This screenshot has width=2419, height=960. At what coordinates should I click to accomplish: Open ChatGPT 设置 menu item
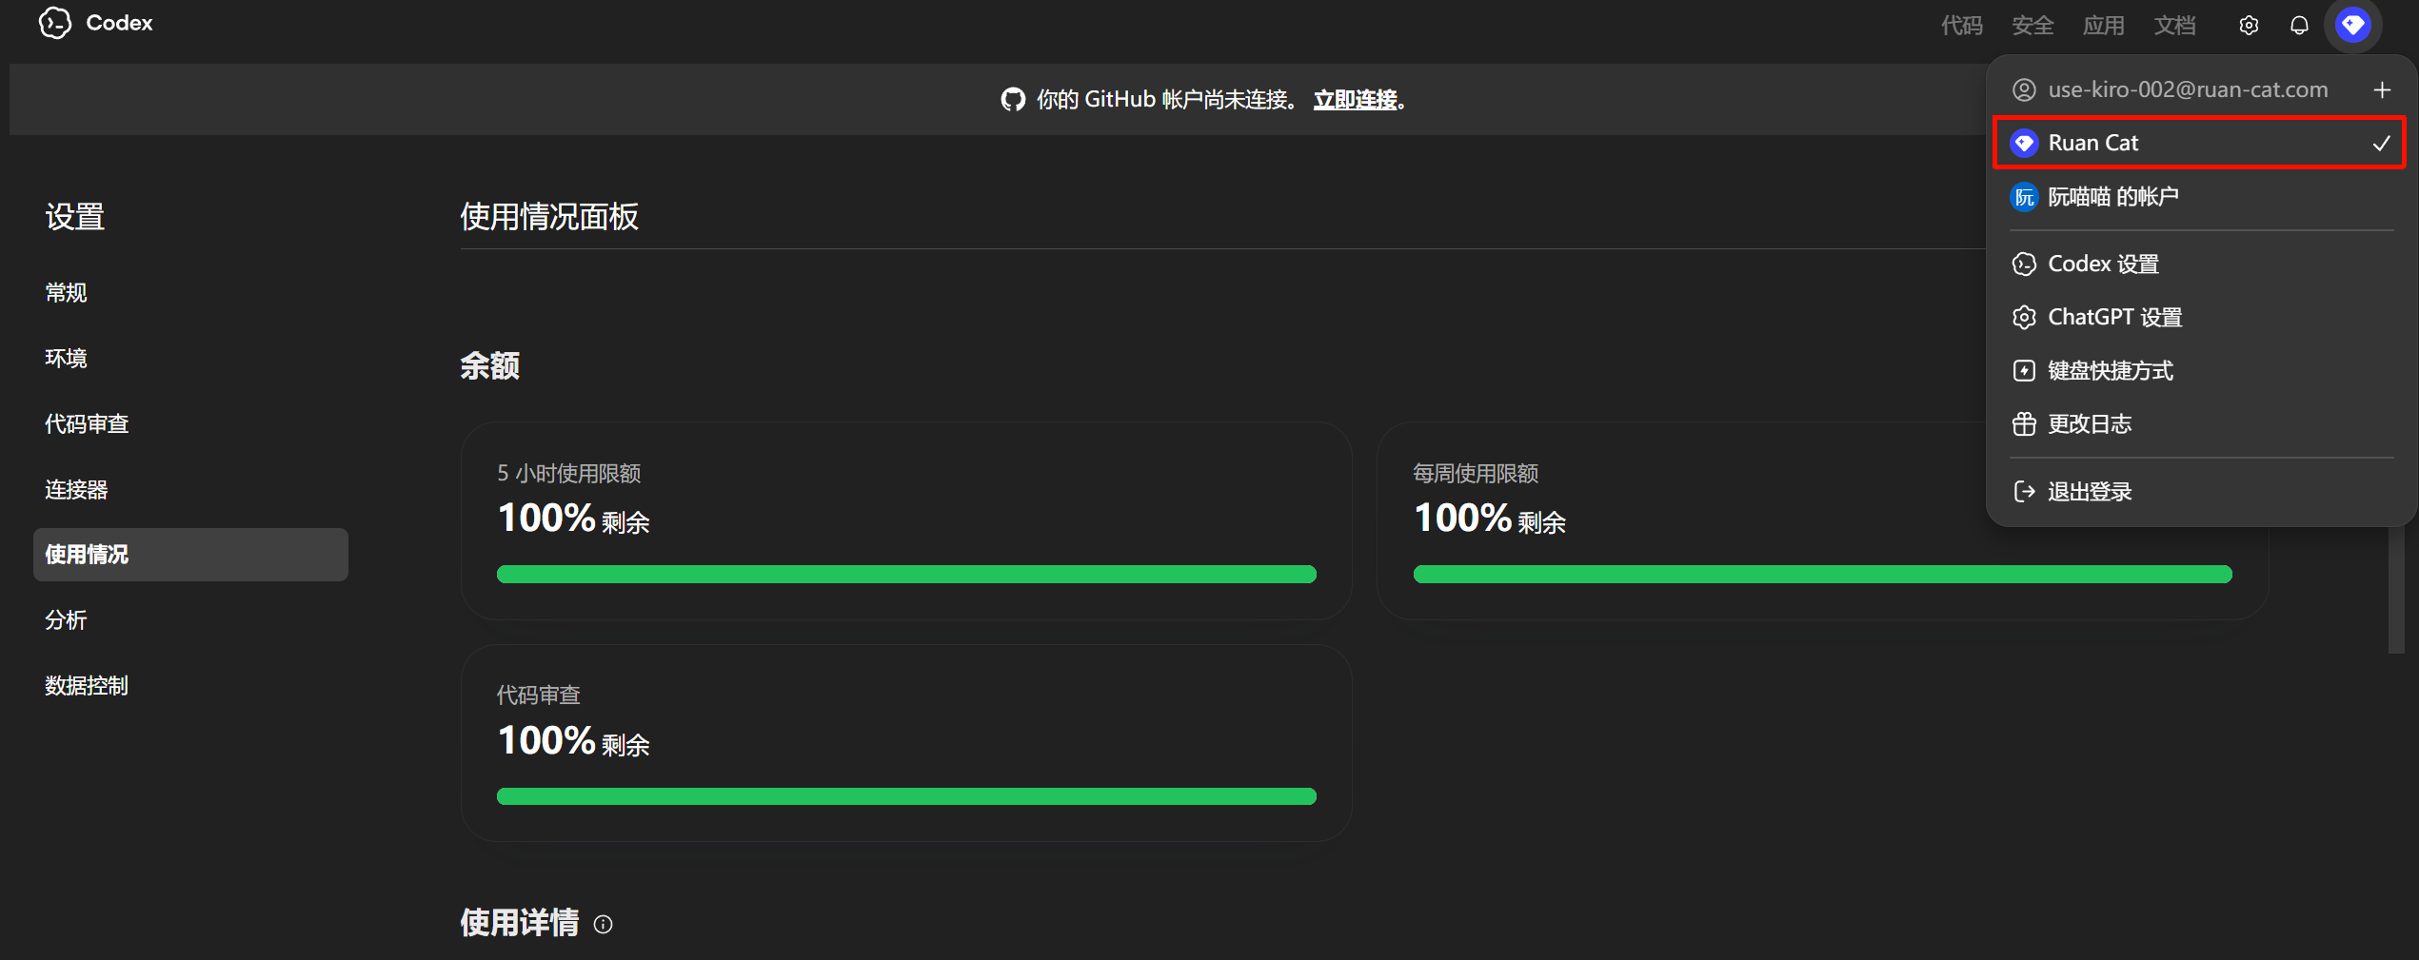point(2114,317)
